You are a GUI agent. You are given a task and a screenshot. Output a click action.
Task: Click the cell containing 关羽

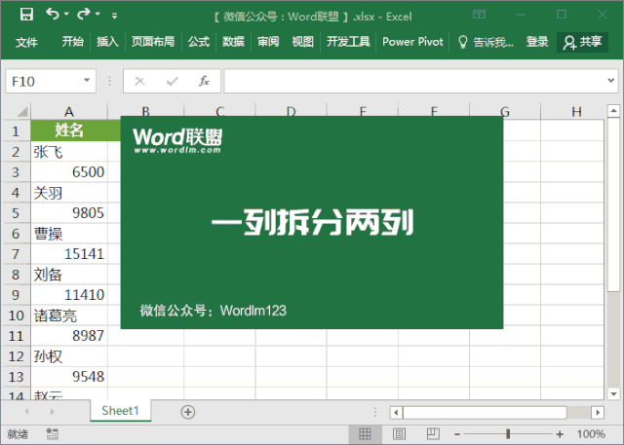(69, 192)
